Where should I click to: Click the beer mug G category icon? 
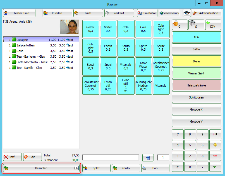coord(180,25)
